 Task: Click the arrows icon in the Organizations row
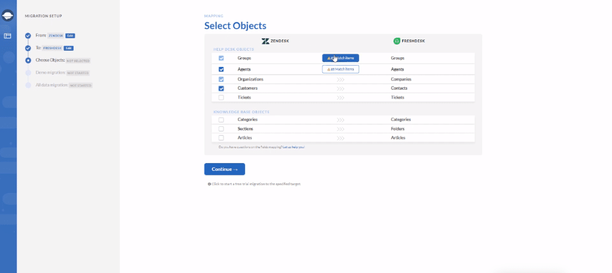point(340,79)
